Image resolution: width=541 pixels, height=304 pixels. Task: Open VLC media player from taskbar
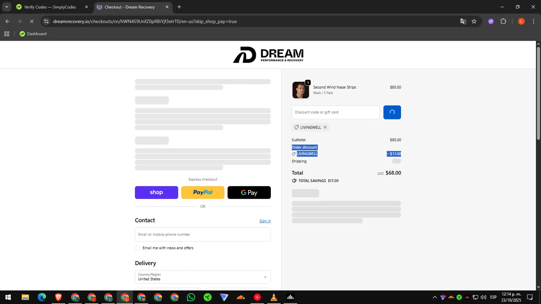(274, 297)
